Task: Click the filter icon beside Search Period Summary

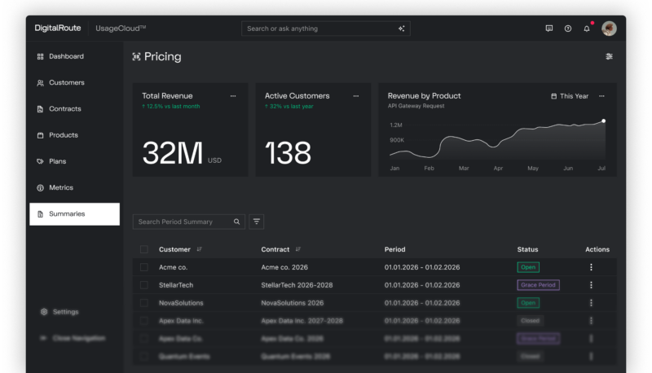Action: (x=257, y=222)
